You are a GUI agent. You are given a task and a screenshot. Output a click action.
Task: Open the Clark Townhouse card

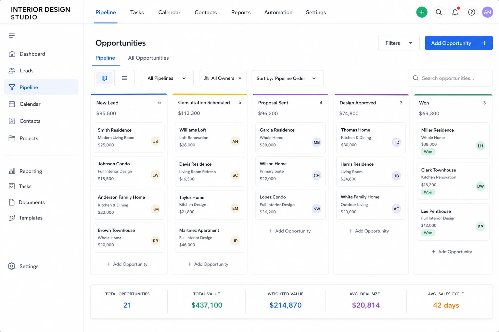coord(453,181)
